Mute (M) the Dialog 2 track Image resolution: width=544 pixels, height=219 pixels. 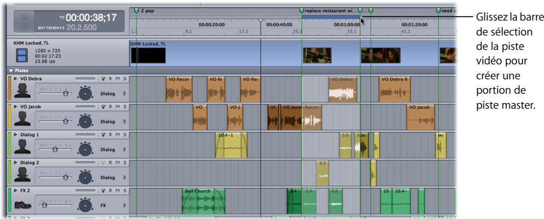pyautogui.click(x=118, y=162)
